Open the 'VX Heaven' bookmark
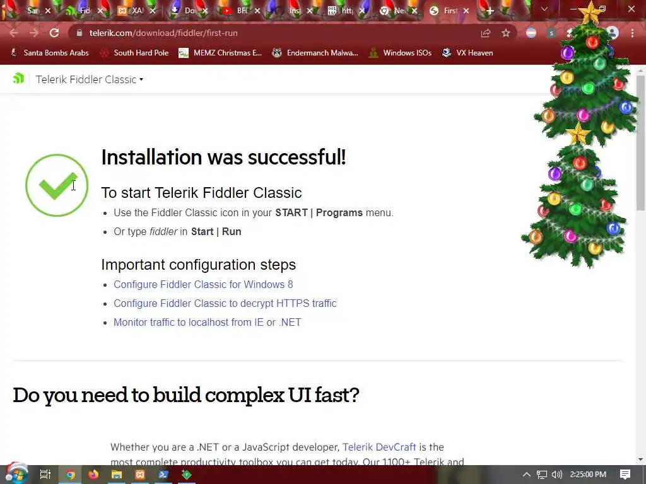 [x=467, y=53]
